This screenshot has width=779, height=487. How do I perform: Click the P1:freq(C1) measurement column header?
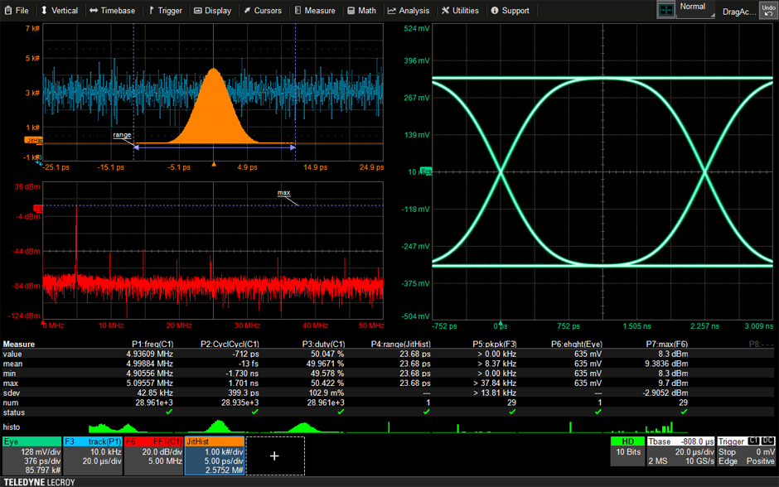(152, 344)
